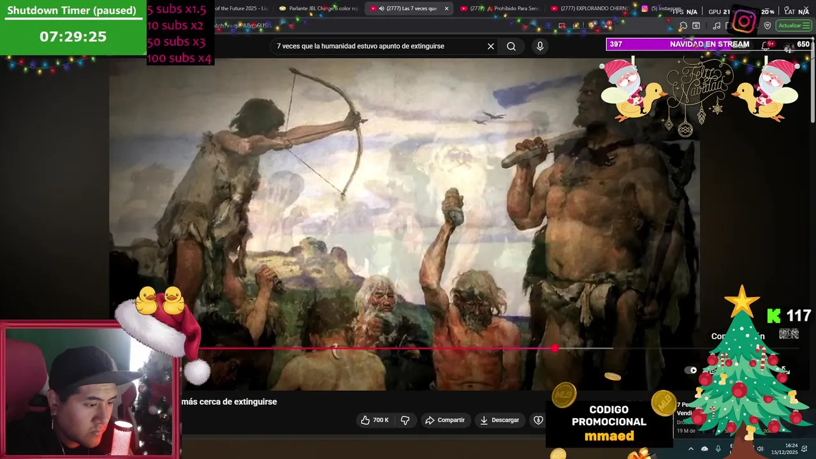This screenshot has width=816, height=459.
Task: Switch to 'of the Future 2025' tab
Action: pyautogui.click(x=241, y=8)
